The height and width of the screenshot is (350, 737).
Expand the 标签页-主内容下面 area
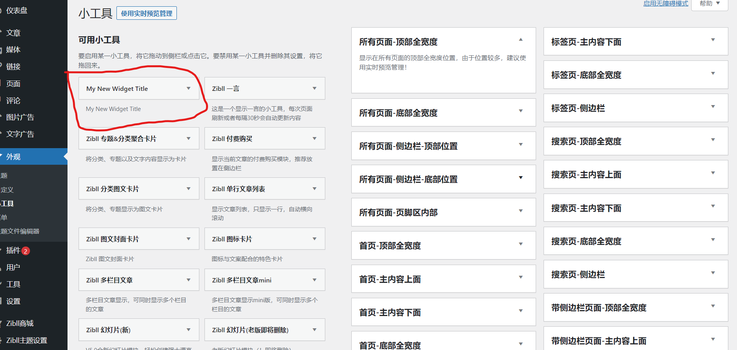(713, 40)
